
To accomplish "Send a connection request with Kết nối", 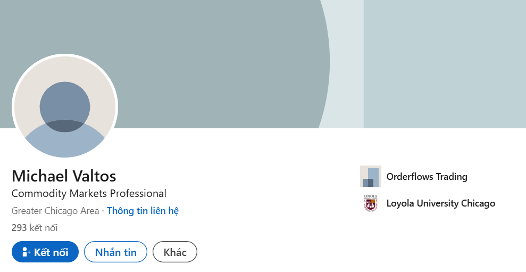I will click(45, 252).
